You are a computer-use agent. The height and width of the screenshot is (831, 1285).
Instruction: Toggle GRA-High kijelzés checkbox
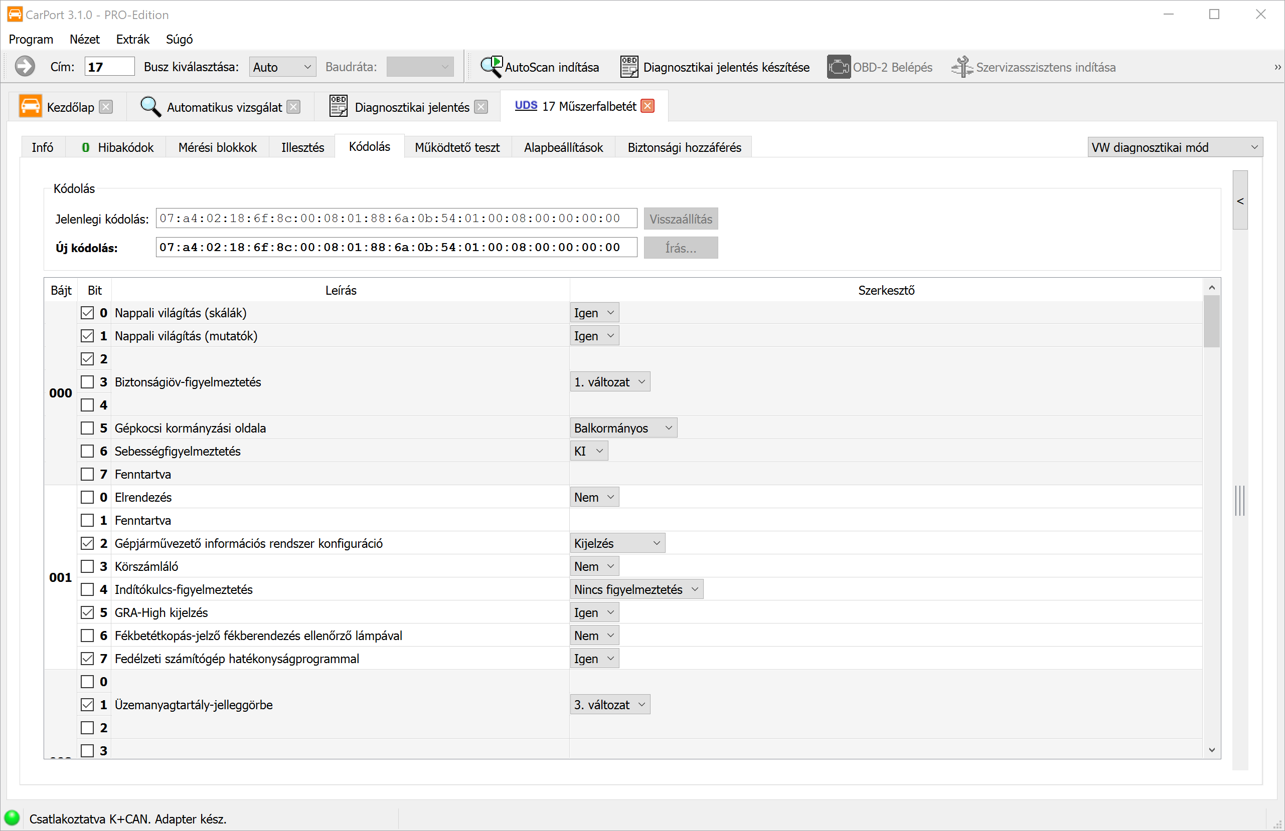(87, 612)
